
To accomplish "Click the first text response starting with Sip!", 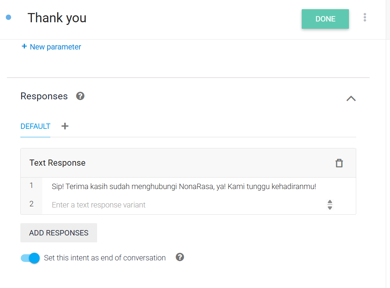I will (184, 187).
